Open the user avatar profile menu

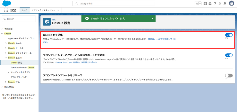click(x=232, y=3)
